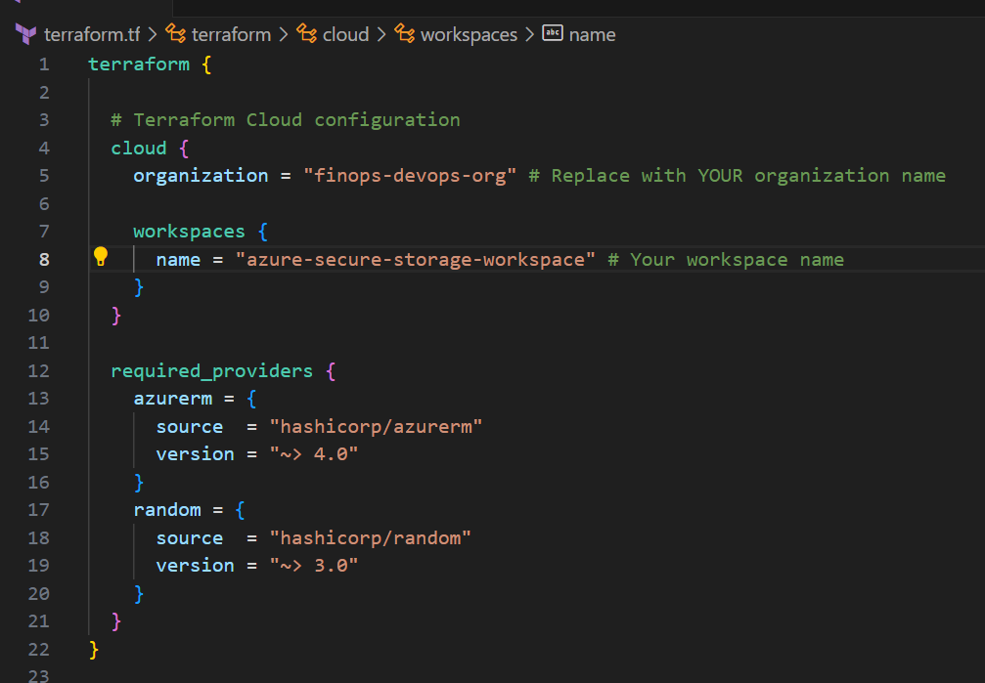Open the workspaces breadcrumb dropdown
This screenshot has height=683, width=985.
pos(469,34)
